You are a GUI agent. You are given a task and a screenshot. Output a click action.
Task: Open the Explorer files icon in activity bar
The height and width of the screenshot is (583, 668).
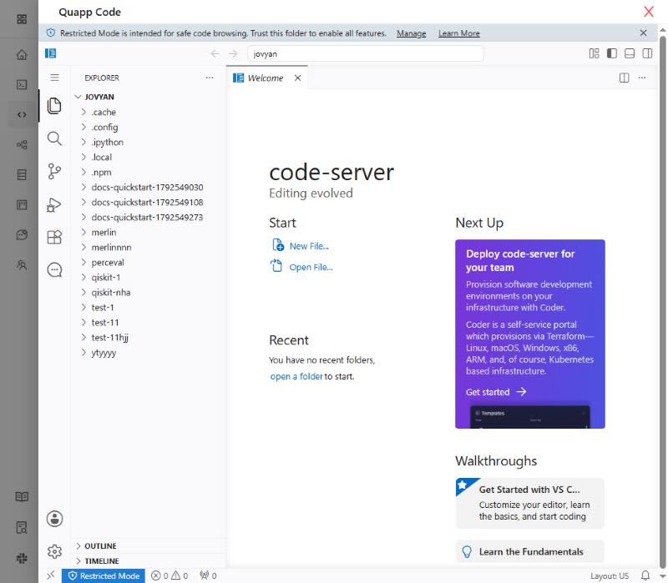click(54, 106)
